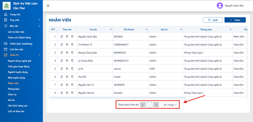This screenshot has width=253, height=122.
Task: Click the search icon in Họ tên column header
Action: click(111, 29)
